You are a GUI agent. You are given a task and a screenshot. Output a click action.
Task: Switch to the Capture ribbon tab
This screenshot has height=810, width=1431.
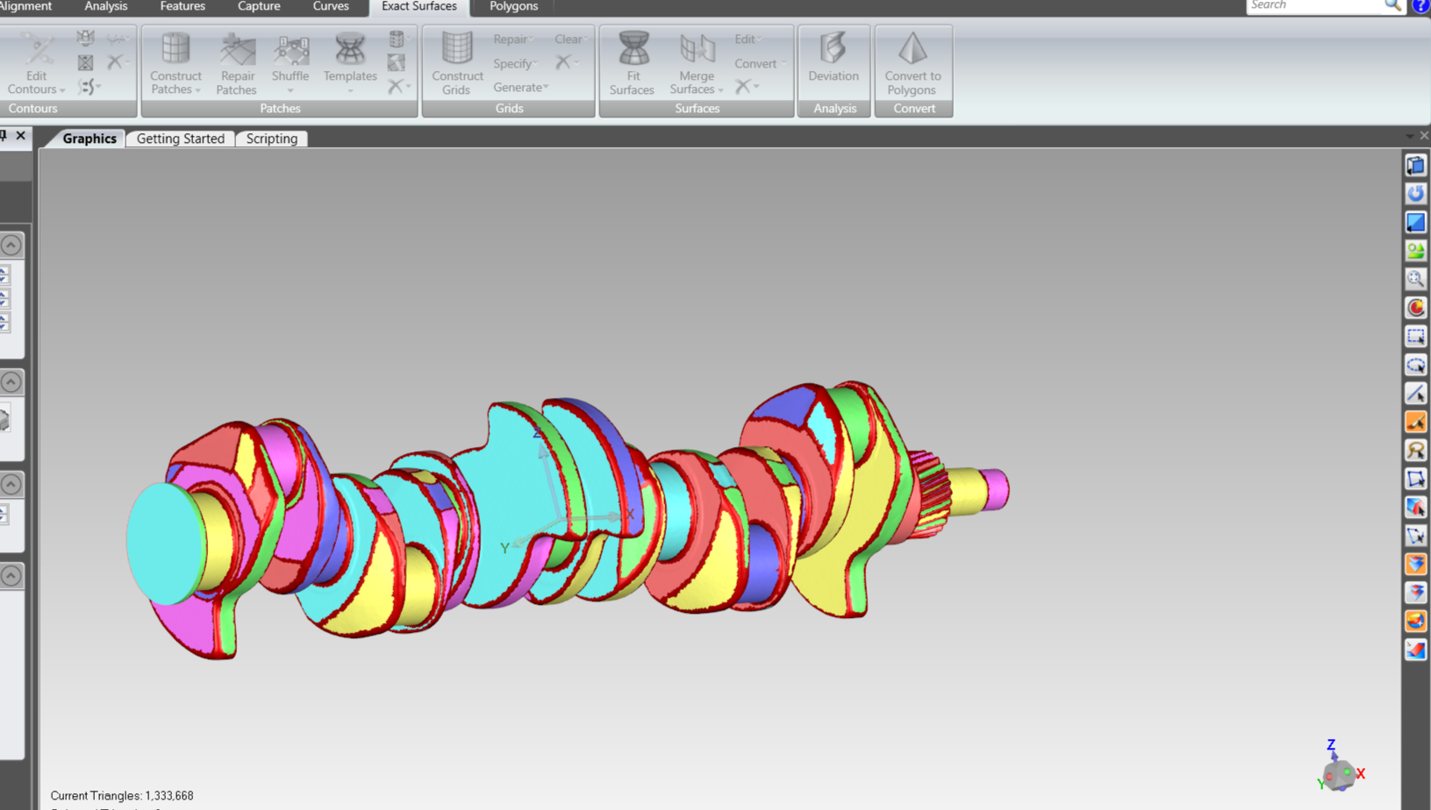[259, 6]
